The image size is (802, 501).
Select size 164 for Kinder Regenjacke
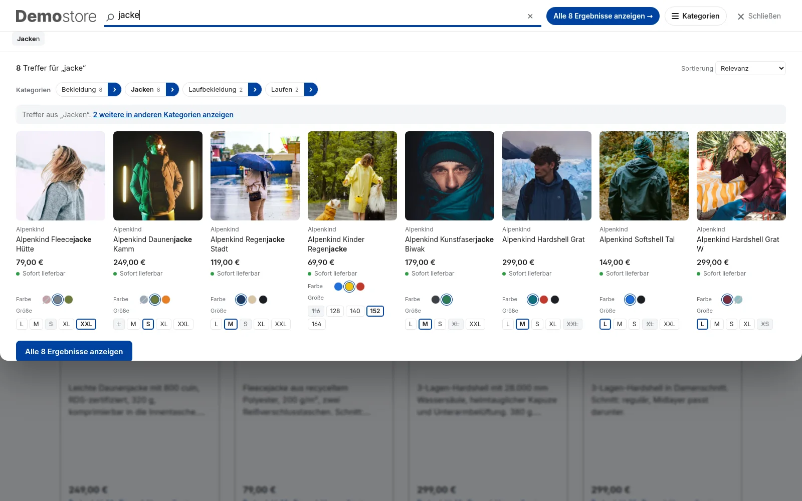pyautogui.click(x=317, y=324)
